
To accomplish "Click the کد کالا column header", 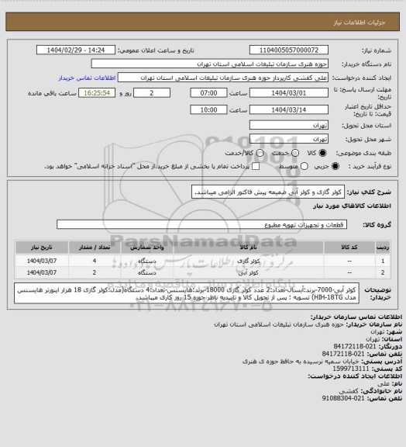I will (x=349, y=248).
